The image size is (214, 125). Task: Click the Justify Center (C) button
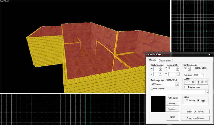pos(206,82)
